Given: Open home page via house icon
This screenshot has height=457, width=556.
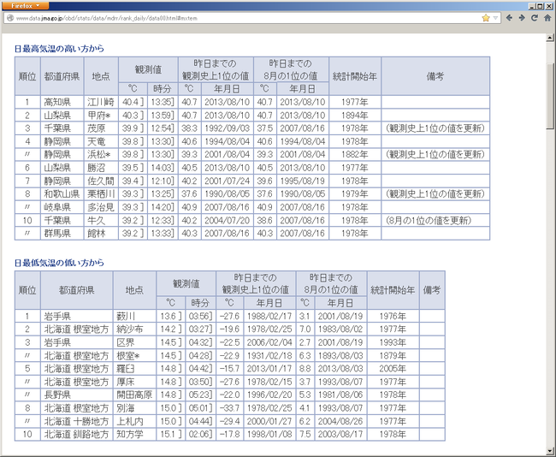Looking at the screenshot, I should pos(547,18).
